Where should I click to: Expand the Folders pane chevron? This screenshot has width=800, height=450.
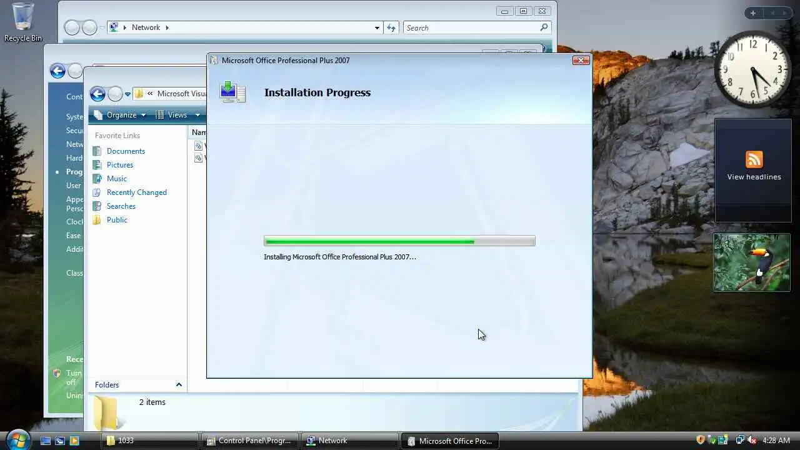(179, 385)
